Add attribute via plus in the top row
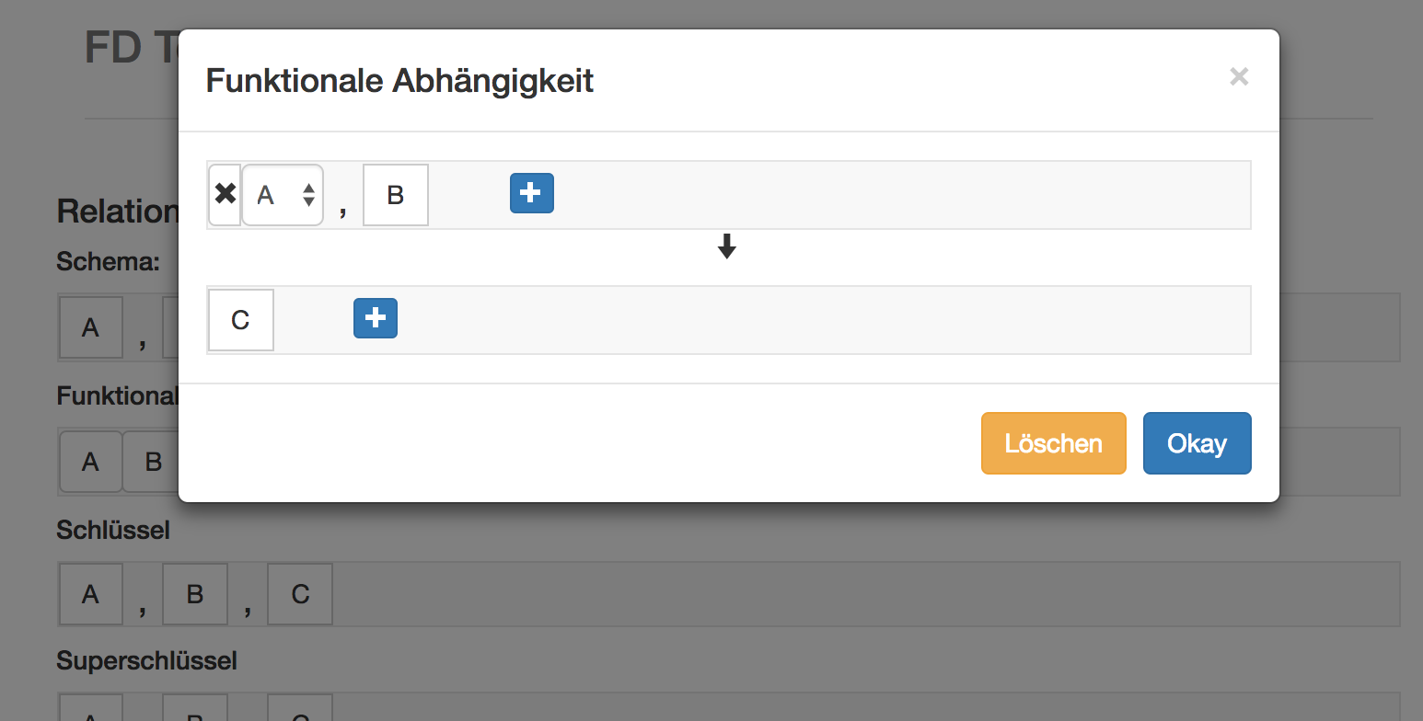The width and height of the screenshot is (1423, 721). click(x=532, y=193)
